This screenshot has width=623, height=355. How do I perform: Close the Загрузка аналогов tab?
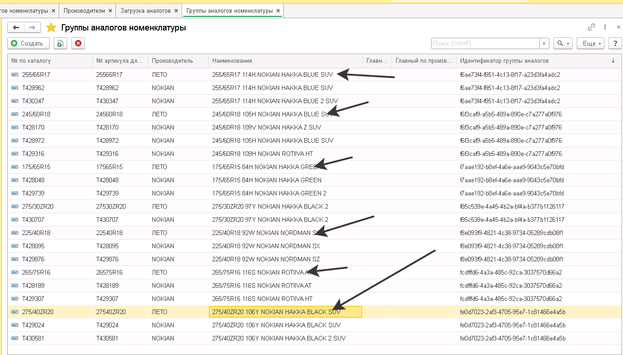pyautogui.click(x=176, y=10)
